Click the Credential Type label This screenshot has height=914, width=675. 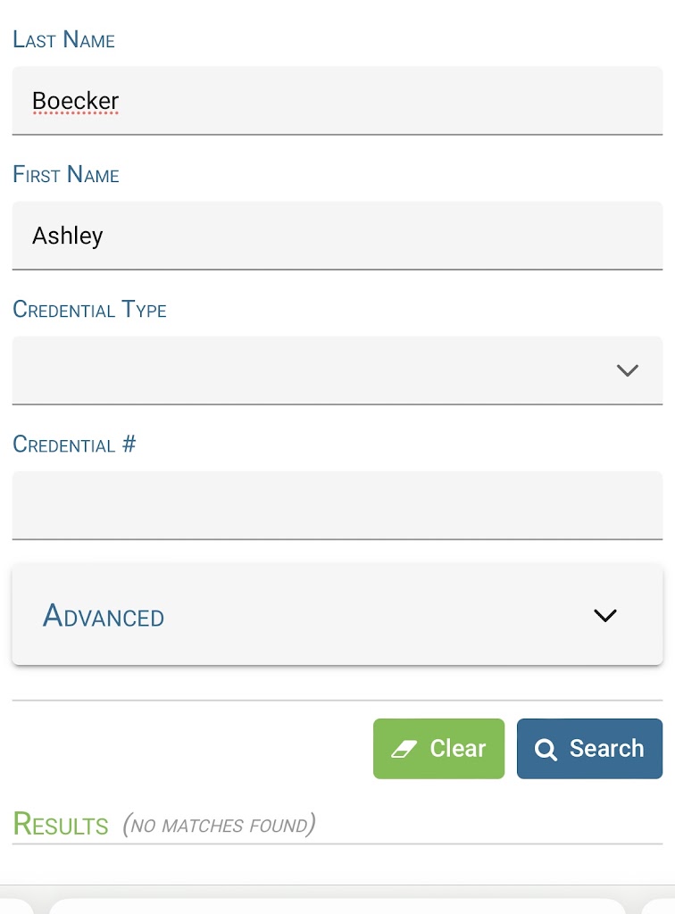89,310
